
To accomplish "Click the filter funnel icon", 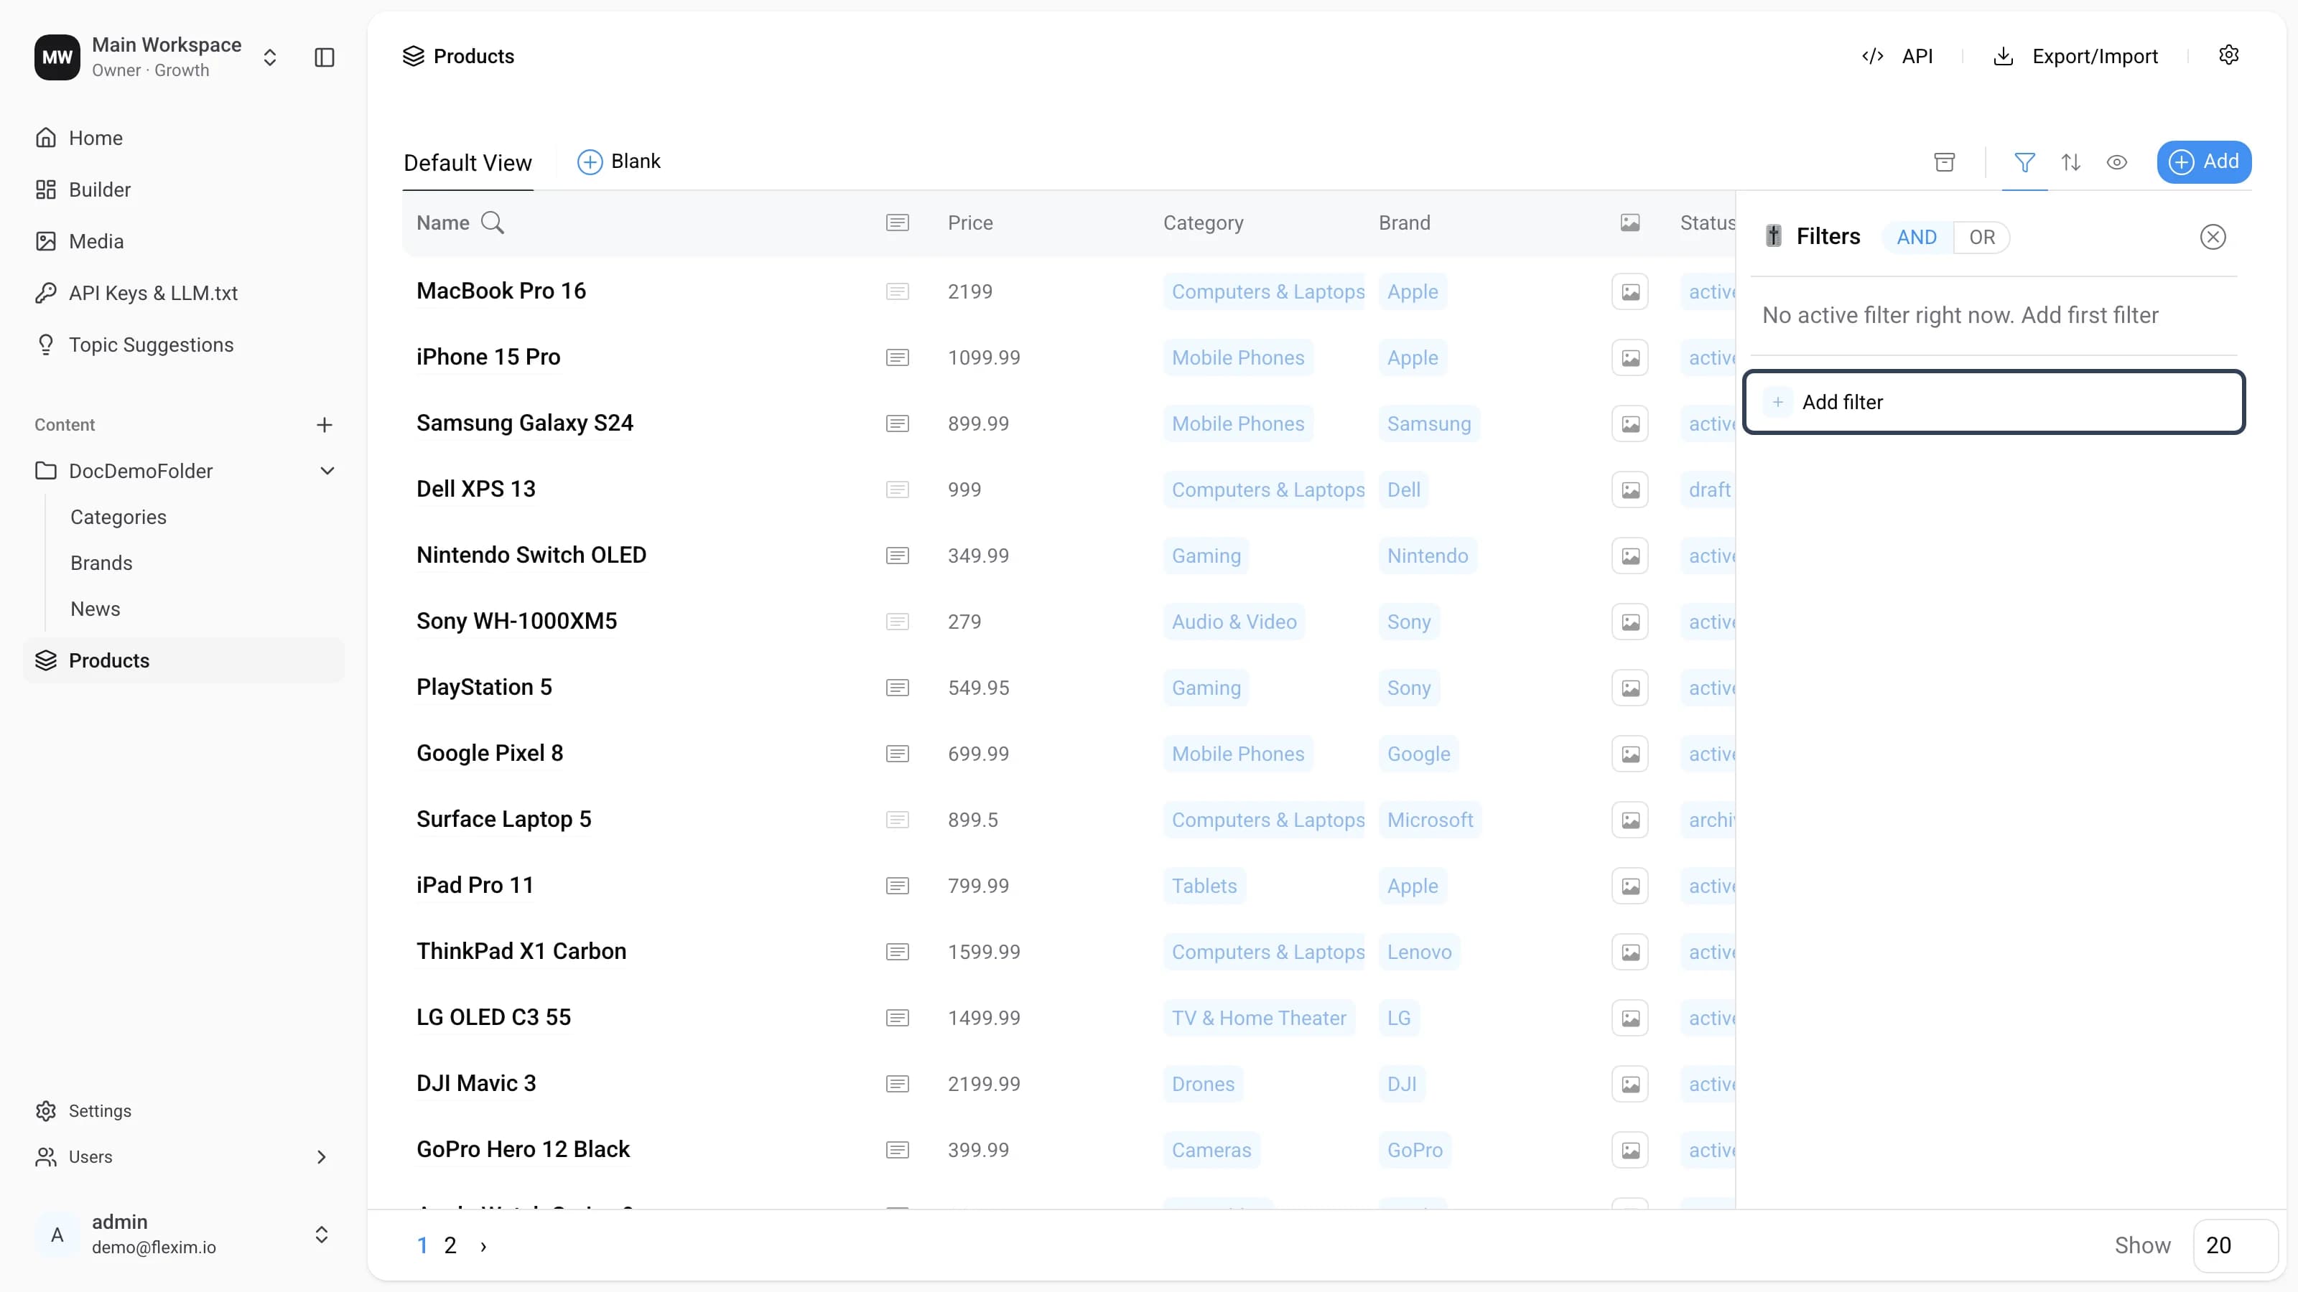I will click(x=2024, y=162).
